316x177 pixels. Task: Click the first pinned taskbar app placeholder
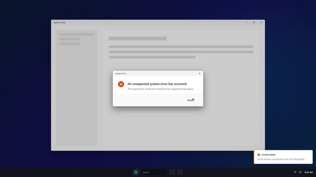pos(172,172)
